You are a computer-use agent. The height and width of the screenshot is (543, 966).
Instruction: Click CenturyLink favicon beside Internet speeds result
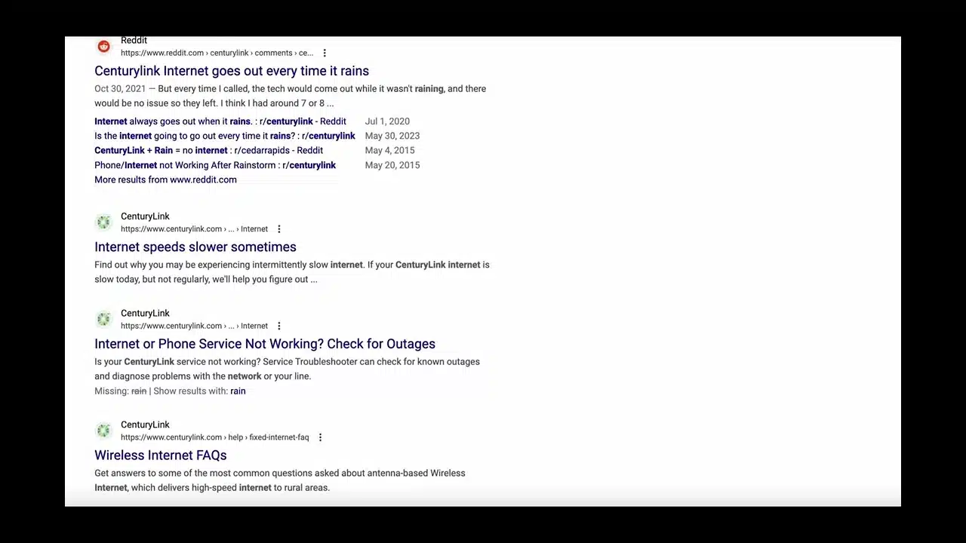pyautogui.click(x=103, y=222)
